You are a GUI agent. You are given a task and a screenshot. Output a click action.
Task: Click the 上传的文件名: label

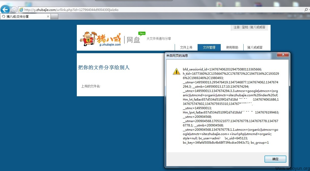pyautogui.click(x=91, y=86)
